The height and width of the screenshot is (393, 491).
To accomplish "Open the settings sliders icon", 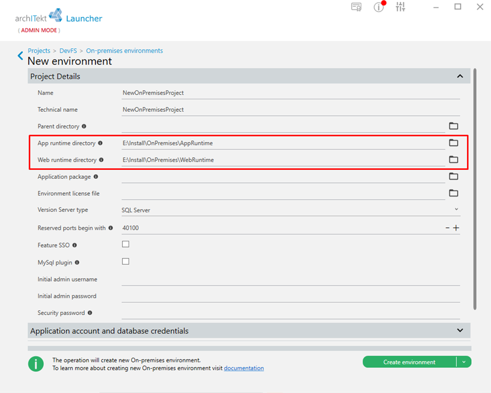I will click(400, 7).
